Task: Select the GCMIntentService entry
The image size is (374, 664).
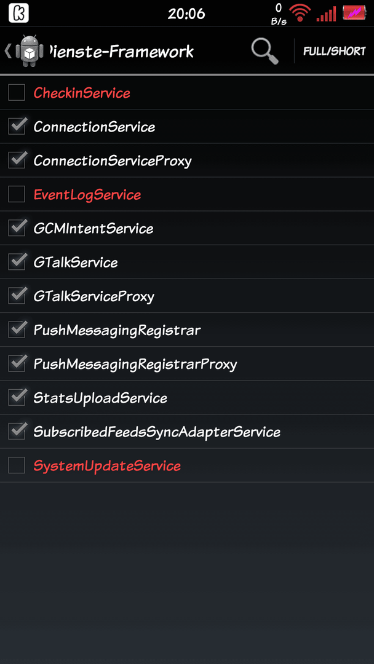Action: point(187,228)
